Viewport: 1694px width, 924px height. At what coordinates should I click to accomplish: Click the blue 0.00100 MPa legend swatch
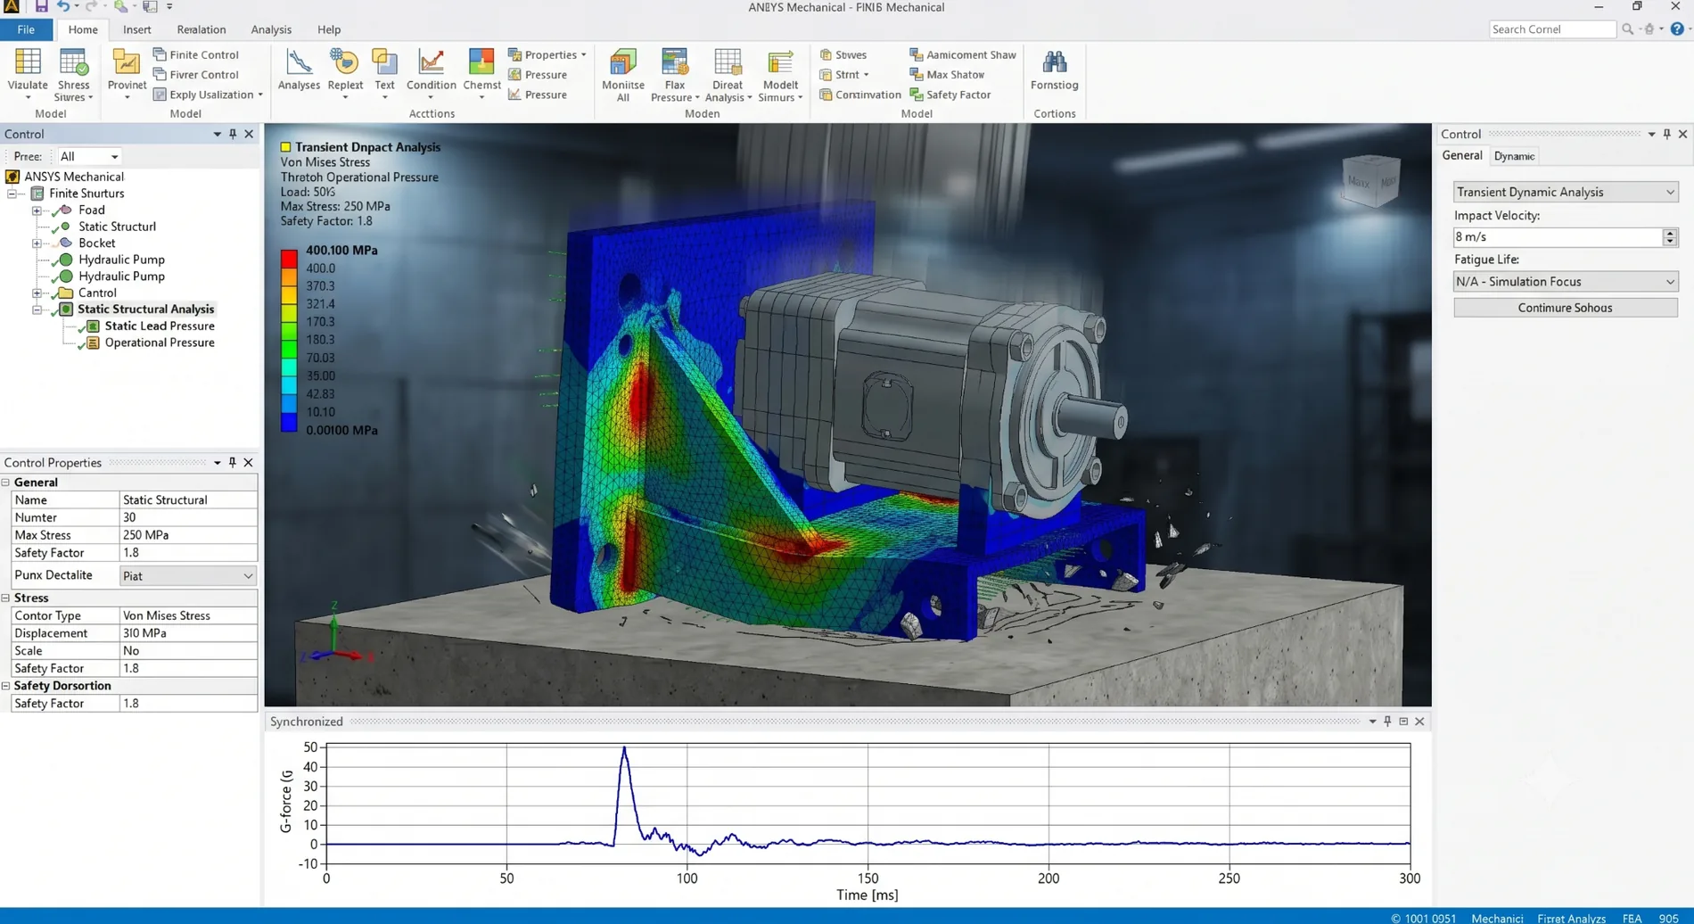click(289, 423)
